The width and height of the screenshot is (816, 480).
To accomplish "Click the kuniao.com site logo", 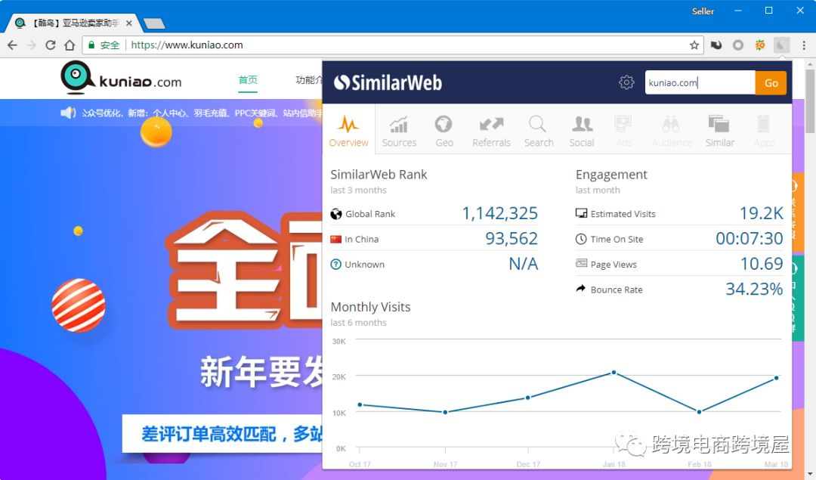I will 121,78.
